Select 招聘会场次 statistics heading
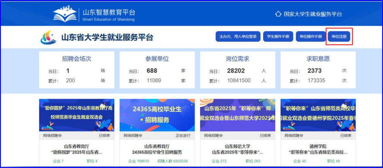Viewport: 383px width, 168px height. tap(76, 59)
